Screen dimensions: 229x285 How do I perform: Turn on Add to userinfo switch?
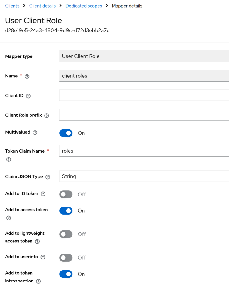[x=66, y=258]
